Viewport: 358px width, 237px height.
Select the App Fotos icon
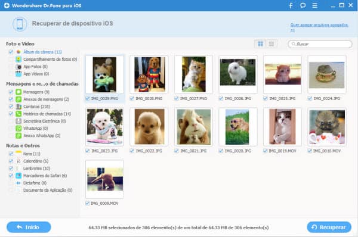pyautogui.click(x=18, y=67)
